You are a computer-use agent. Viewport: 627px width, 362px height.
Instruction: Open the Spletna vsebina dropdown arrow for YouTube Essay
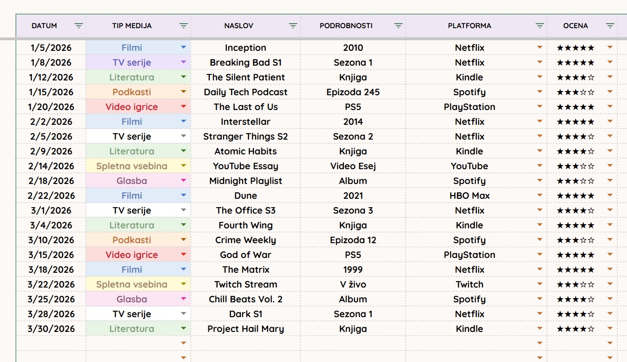coord(183,166)
